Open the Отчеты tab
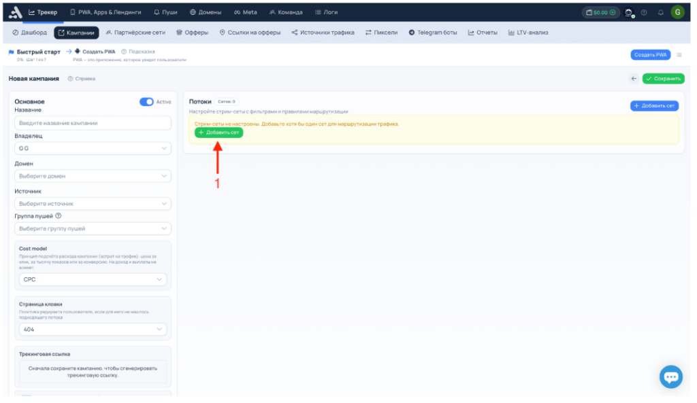Screen dimensions: 697x403 click(483, 33)
